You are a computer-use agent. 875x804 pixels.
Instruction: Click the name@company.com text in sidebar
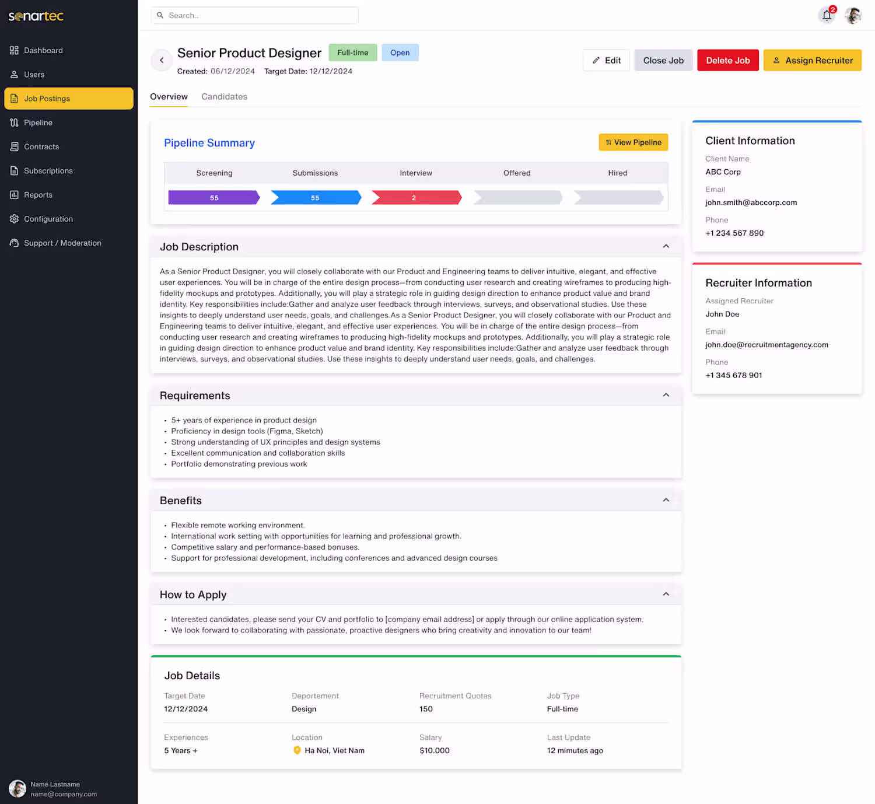[x=64, y=794]
